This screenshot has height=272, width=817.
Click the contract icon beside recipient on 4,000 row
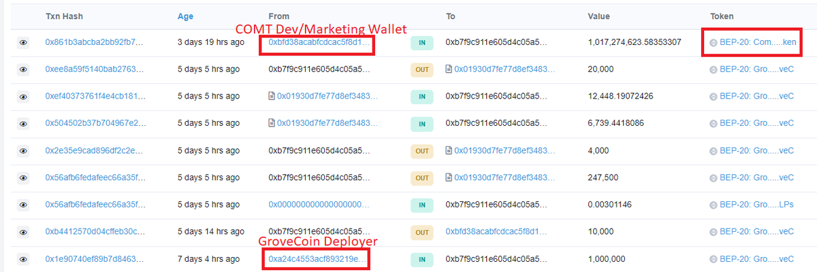pos(449,151)
